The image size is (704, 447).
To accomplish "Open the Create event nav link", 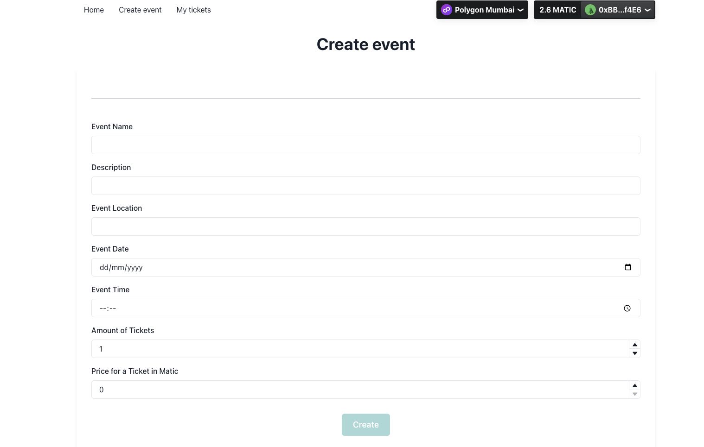I will (x=140, y=10).
